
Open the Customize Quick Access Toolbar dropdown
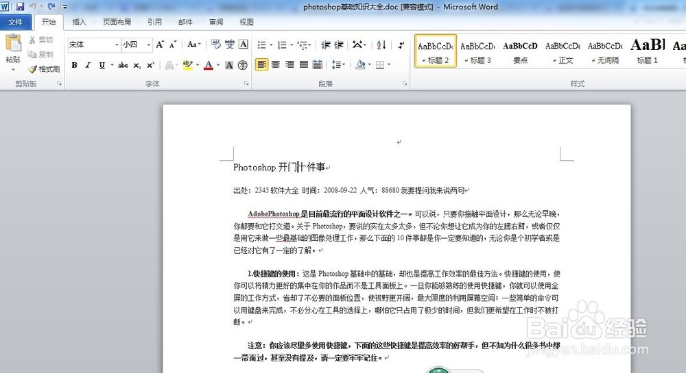coord(64,7)
